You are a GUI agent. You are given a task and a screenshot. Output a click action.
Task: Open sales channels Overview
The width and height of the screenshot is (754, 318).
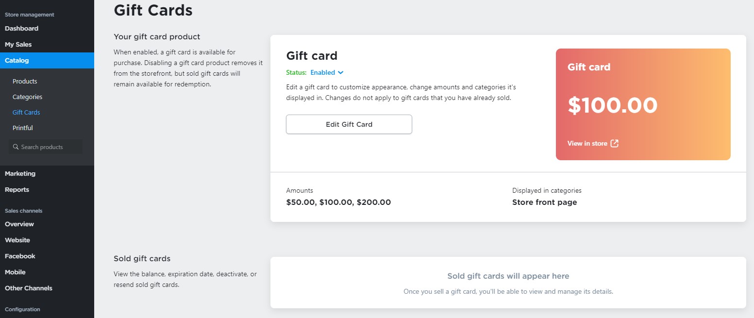[19, 224]
